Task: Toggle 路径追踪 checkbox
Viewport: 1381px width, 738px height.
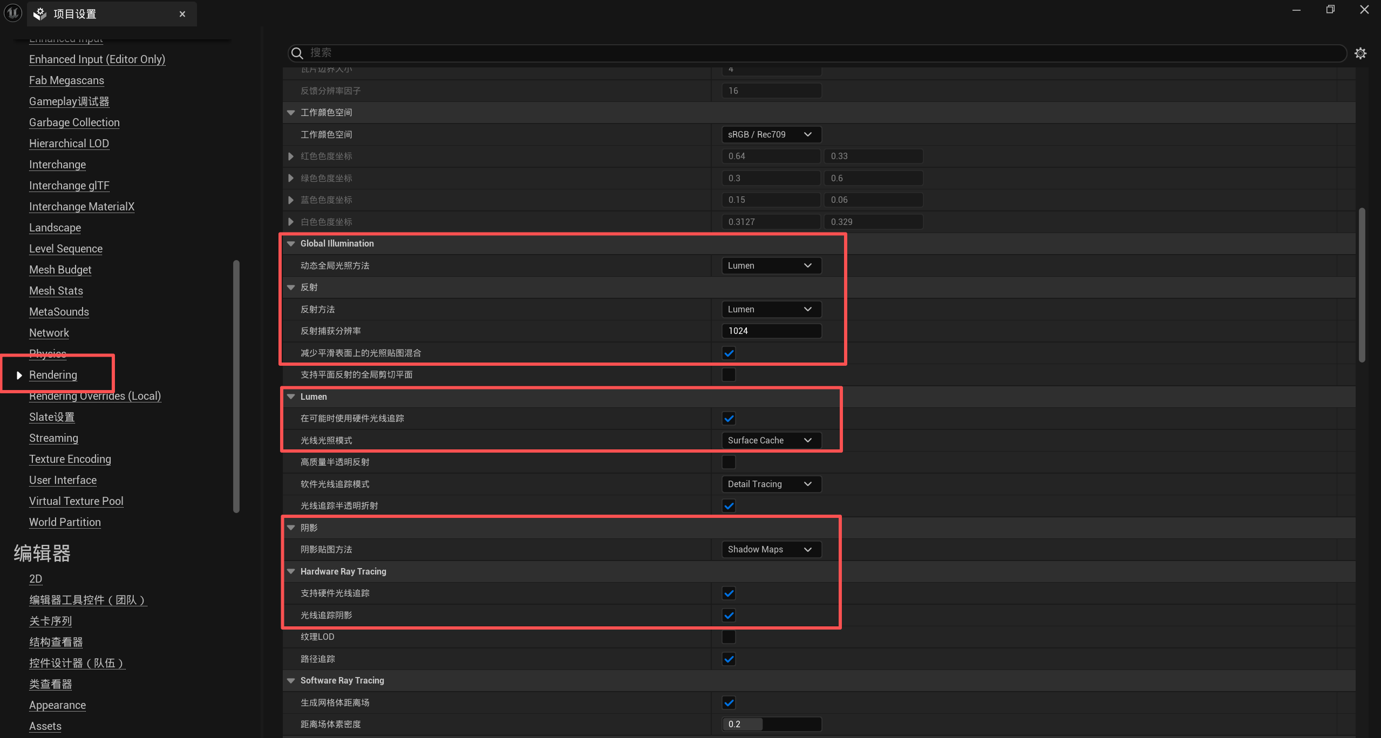Action: tap(729, 659)
